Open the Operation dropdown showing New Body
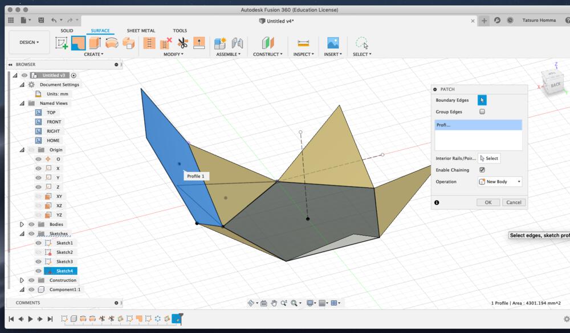 [x=499, y=181]
